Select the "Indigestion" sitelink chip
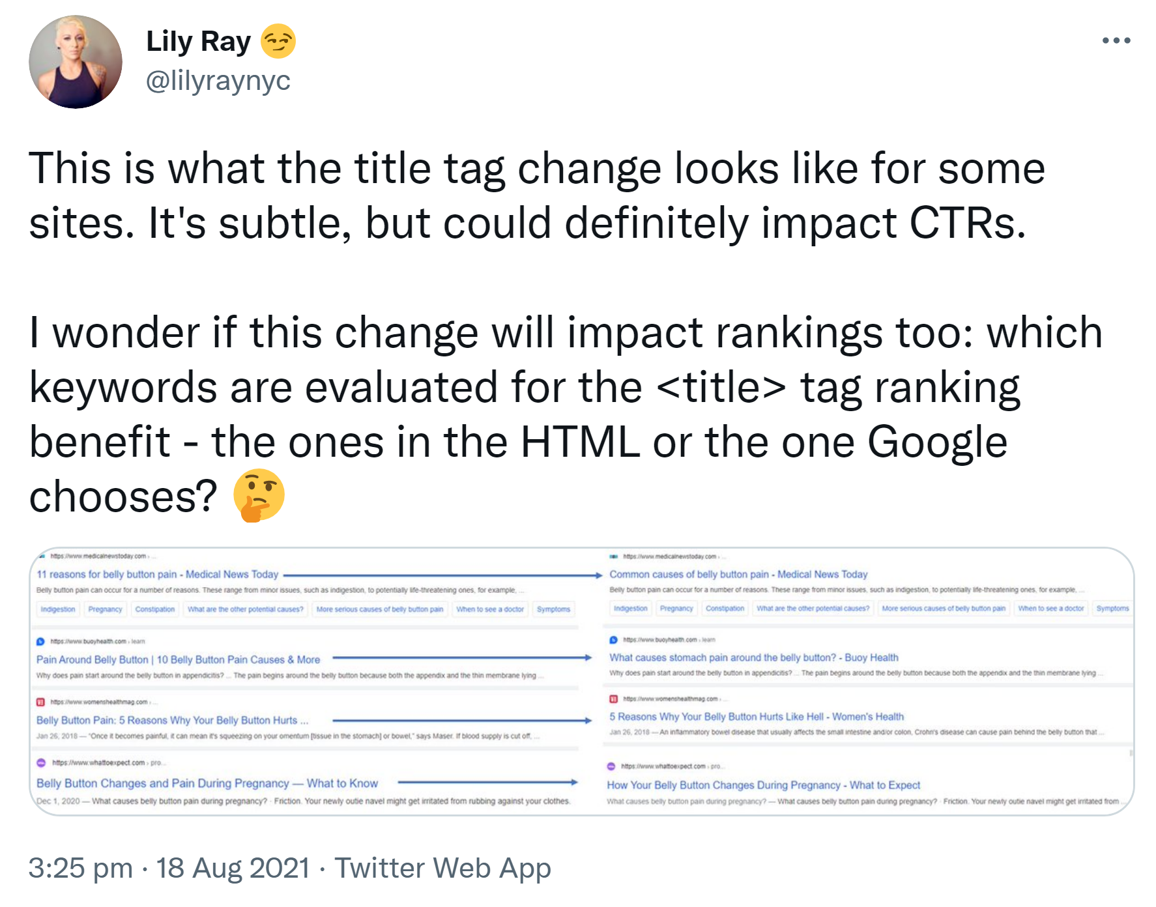The image size is (1156, 907). pos(57,609)
